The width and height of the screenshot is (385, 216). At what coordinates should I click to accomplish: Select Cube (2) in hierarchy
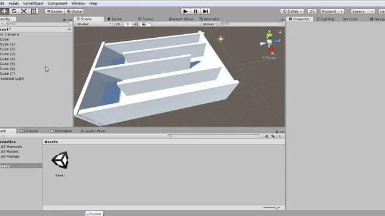8,49
